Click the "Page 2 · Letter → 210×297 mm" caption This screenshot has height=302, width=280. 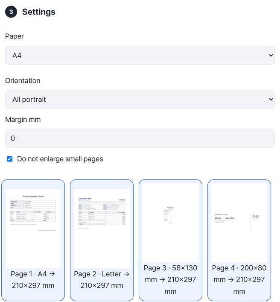coord(102,280)
